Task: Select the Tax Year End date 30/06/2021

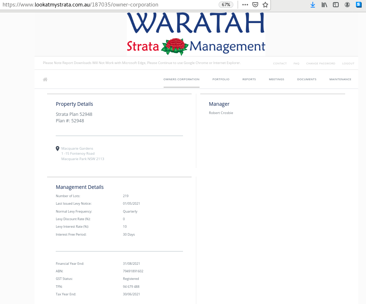Action: pos(132,294)
